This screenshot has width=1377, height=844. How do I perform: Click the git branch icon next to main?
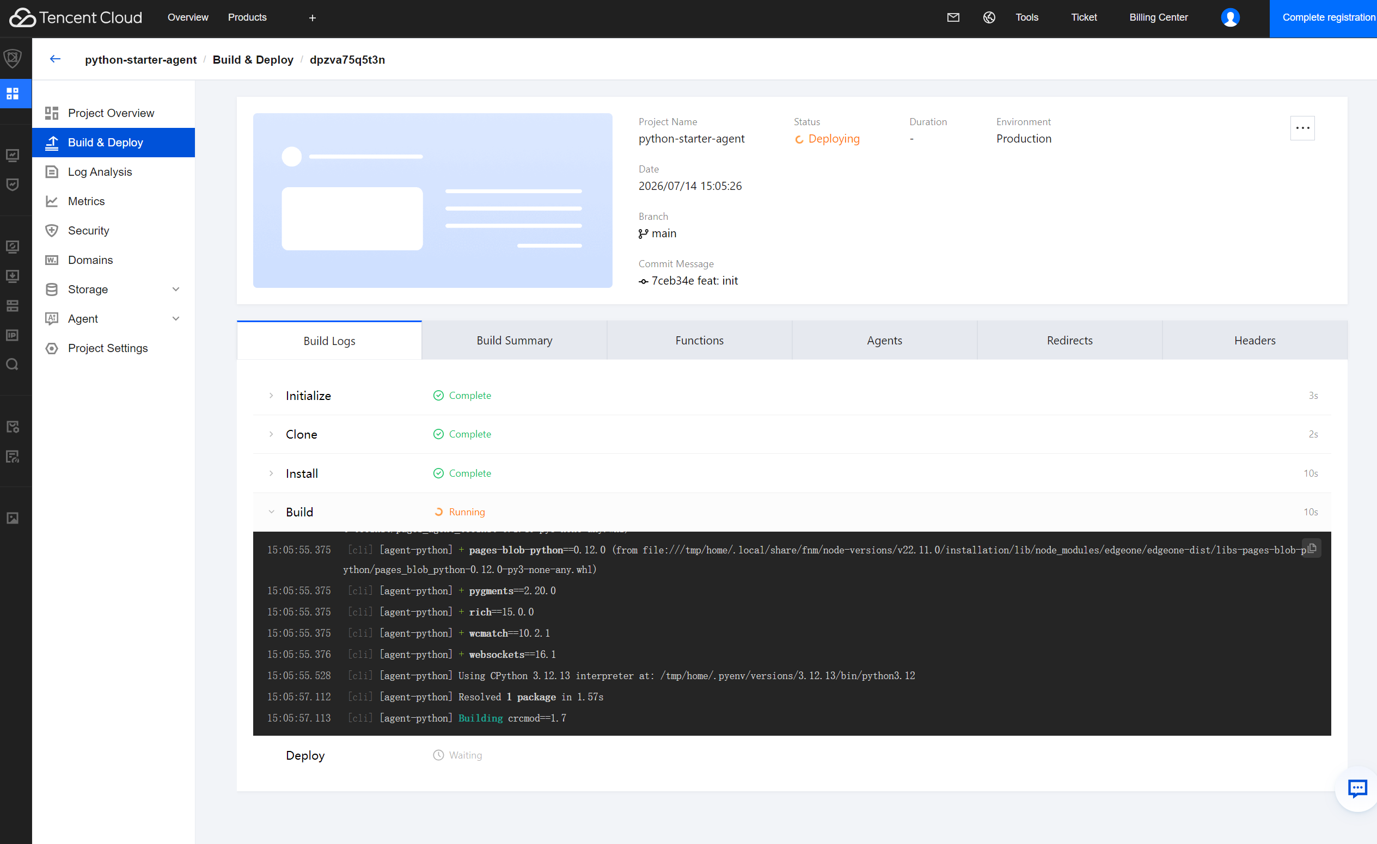pyautogui.click(x=643, y=233)
